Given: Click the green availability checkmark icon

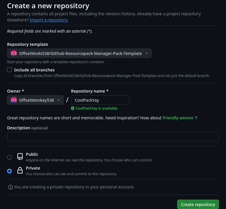Looking at the screenshot, I should pyautogui.click(x=73, y=108).
